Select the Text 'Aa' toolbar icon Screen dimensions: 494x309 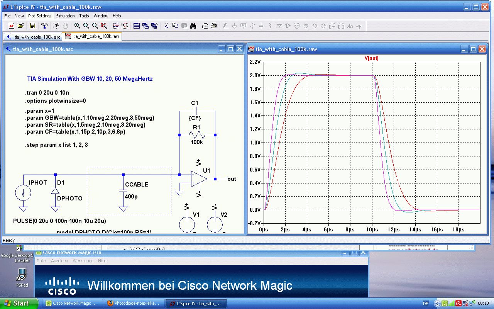point(350,26)
